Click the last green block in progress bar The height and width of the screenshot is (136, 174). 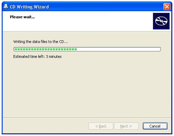(76, 49)
